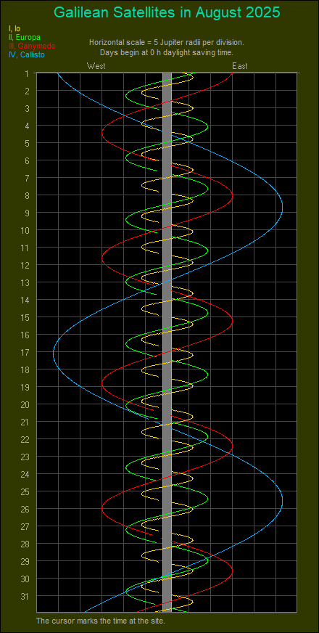Click day label 1 on the axis

(x=27, y=73)
